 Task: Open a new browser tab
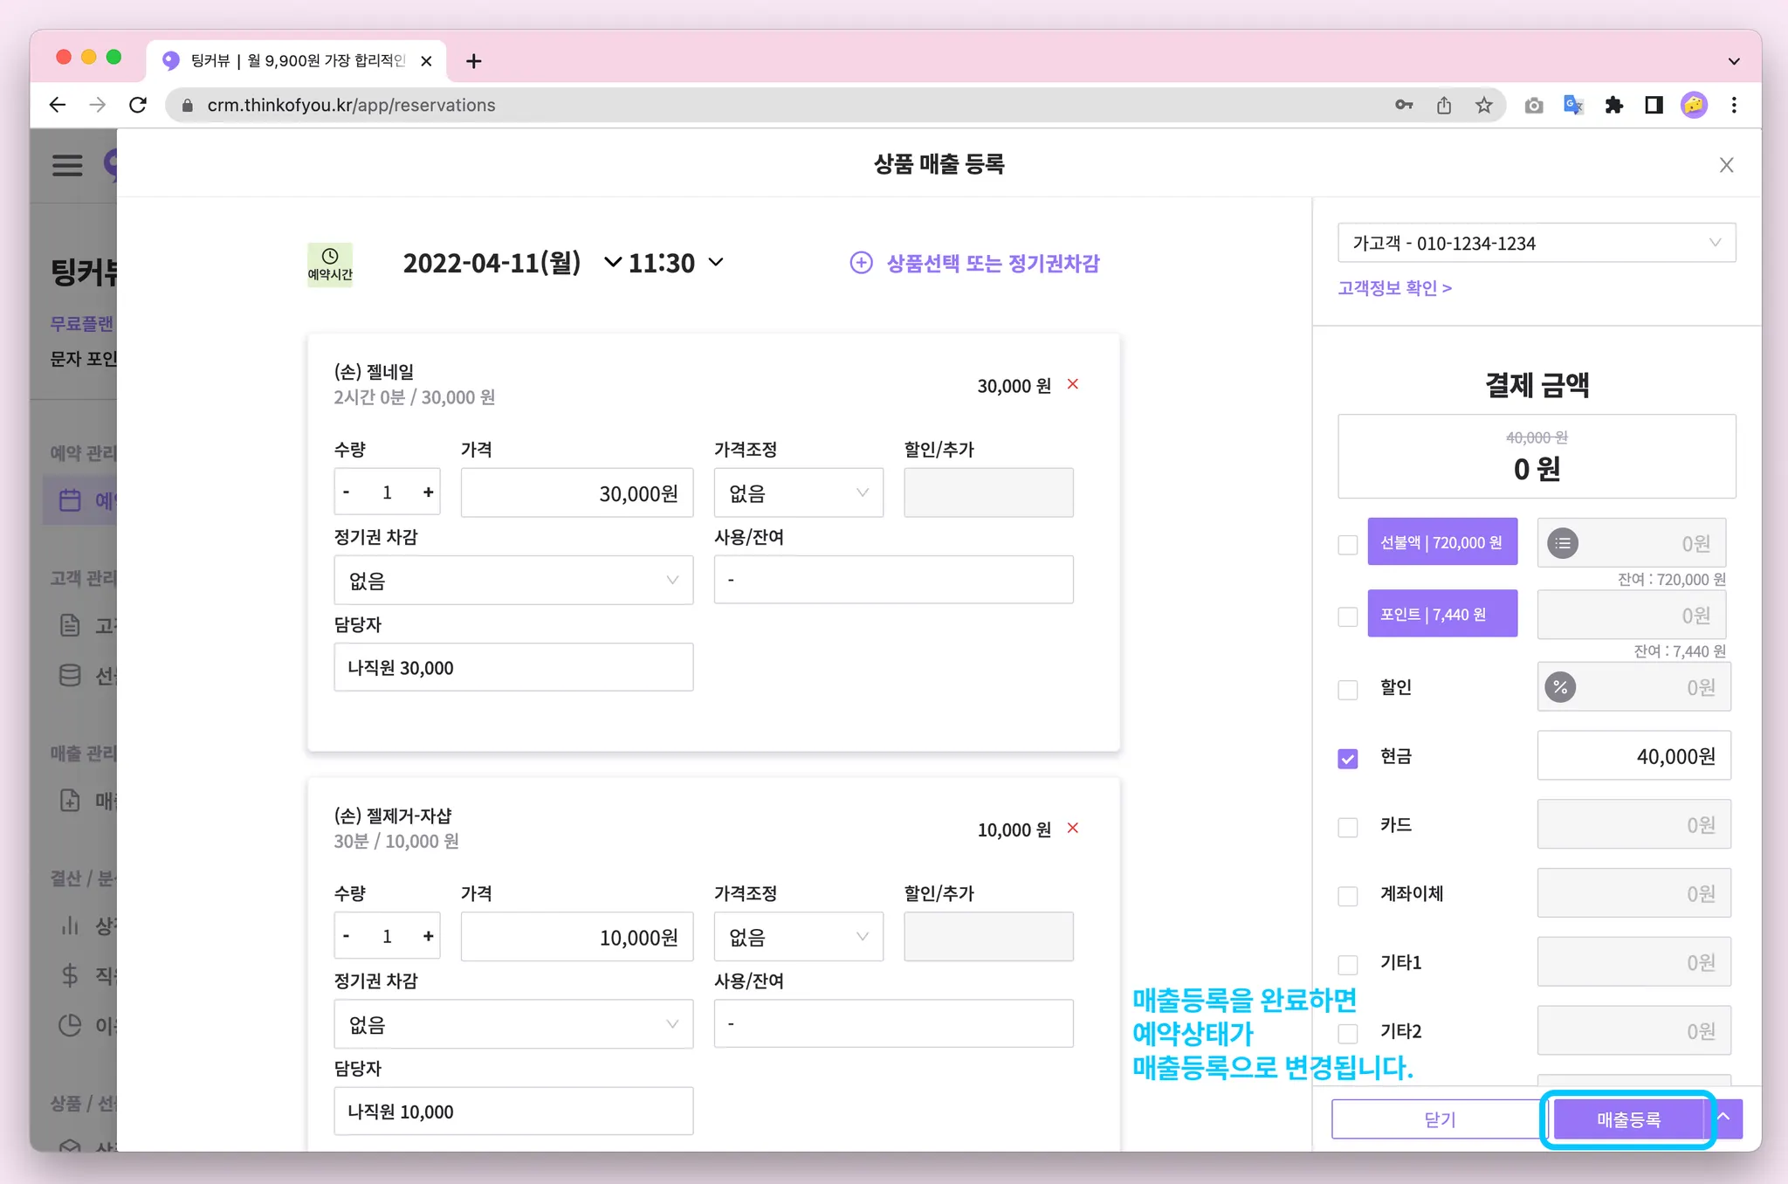coord(473,61)
